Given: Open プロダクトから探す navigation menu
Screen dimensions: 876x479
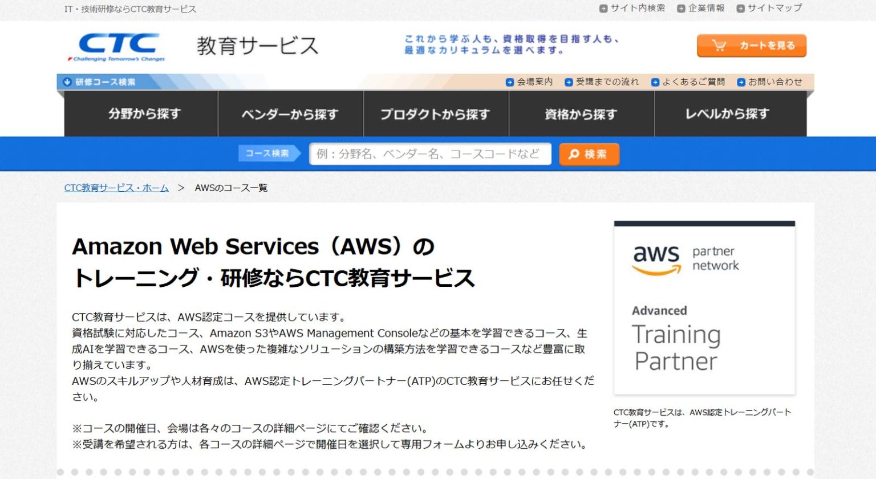Looking at the screenshot, I should click(x=435, y=113).
